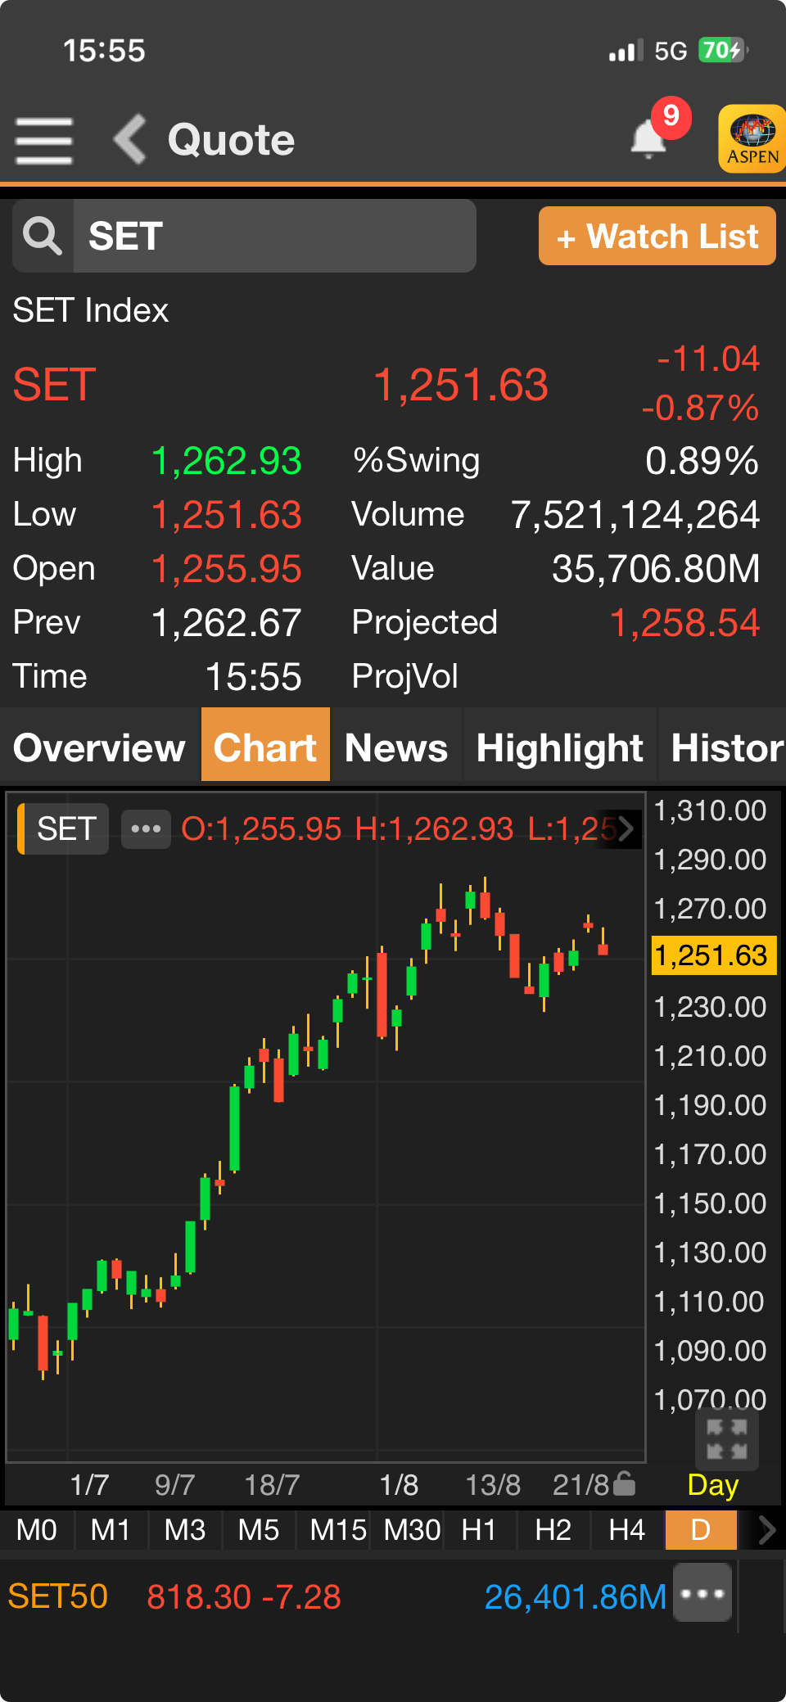Tap the SET50 value 26,401.86M
Viewport: 786px width, 1702px height.
click(x=576, y=1596)
